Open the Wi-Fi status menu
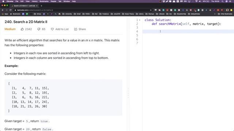 point(196,1)
